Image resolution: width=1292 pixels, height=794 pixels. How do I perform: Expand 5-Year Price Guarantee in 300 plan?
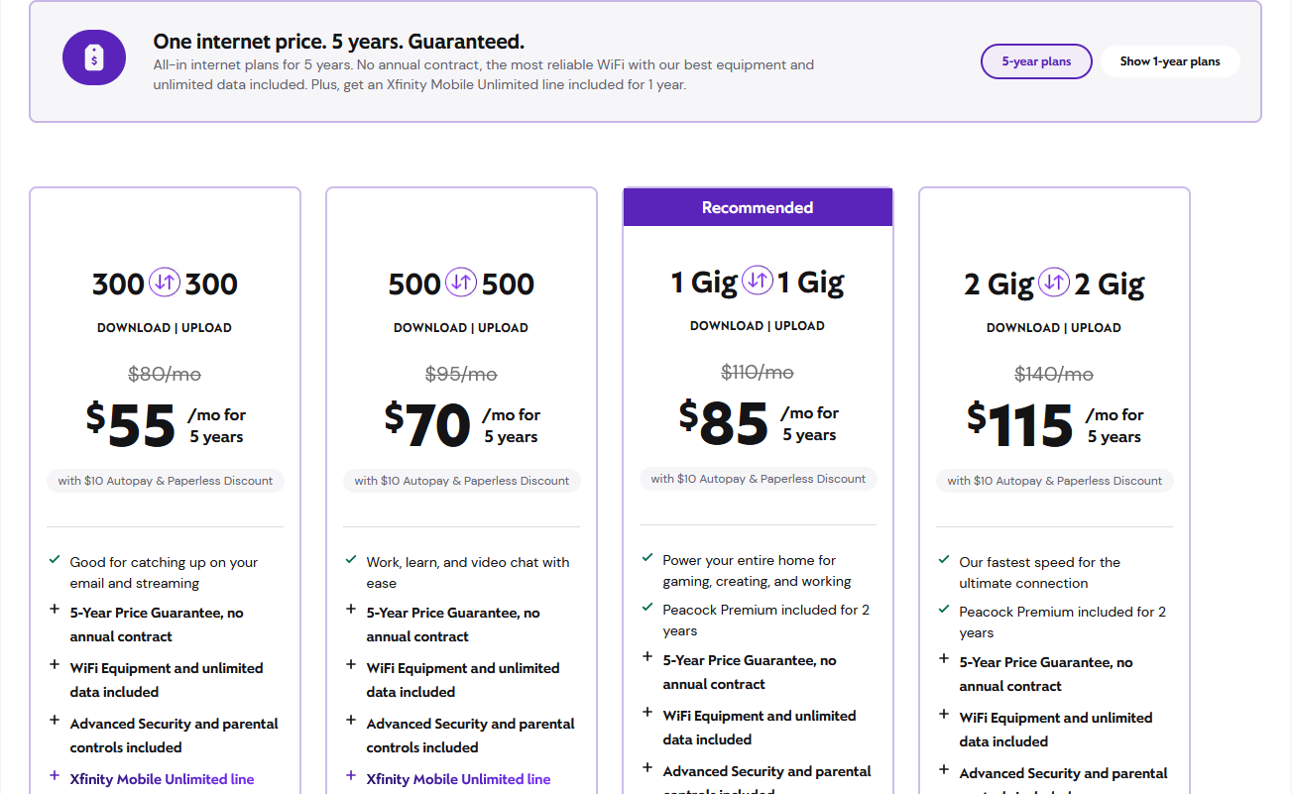[157, 624]
